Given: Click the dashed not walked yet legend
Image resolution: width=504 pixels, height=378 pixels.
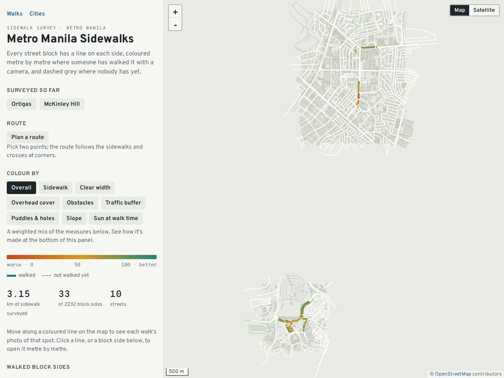Looking at the screenshot, I should click(66, 276).
